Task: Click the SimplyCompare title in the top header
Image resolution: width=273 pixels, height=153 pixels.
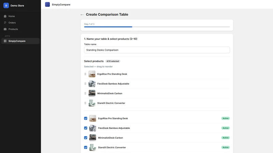Action: [61, 4]
